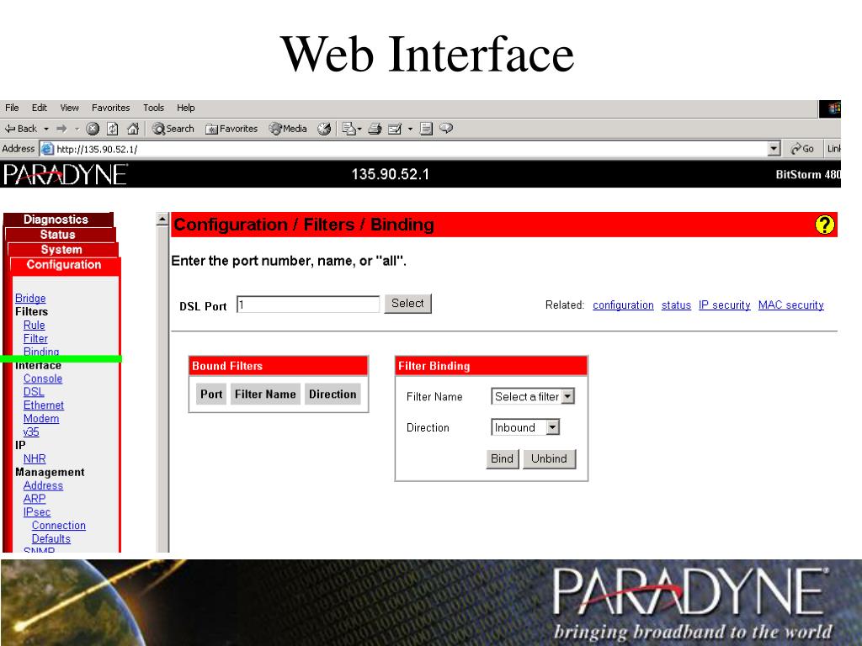This screenshot has height=646, width=862.
Task: Open the View menu
Action: click(69, 108)
